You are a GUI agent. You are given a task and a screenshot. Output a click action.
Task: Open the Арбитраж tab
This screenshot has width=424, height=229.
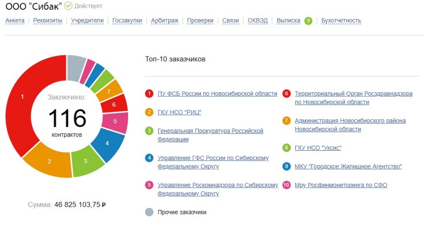pyautogui.click(x=164, y=21)
